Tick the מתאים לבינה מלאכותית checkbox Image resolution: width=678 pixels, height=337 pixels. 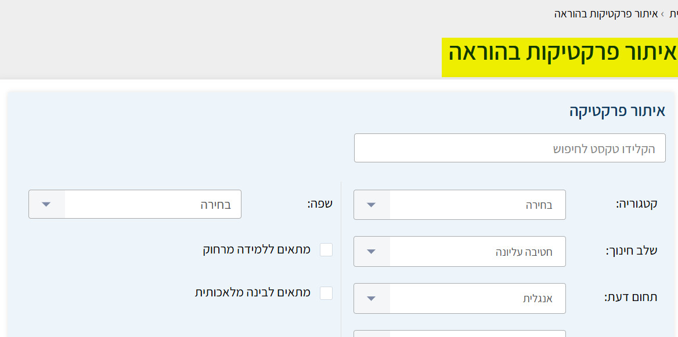coord(326,293)
